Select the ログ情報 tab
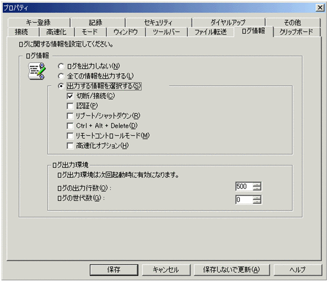Image resolution: width=329 pixels, height=282 pixels. pyautogui.click(x=254, y=32)
